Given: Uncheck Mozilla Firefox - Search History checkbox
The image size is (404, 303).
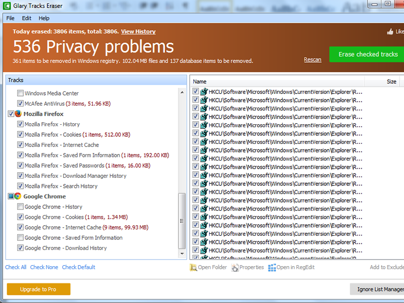Looking at the screenshot, I should click(20, 186).
